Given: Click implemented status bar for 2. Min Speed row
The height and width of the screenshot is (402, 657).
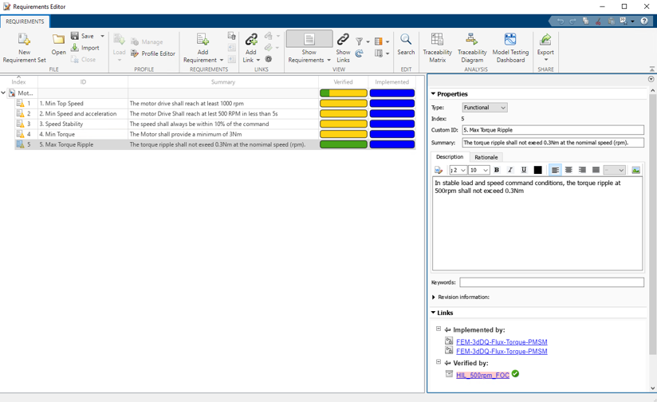Looking at the screenshot, I should click(392, 113).
